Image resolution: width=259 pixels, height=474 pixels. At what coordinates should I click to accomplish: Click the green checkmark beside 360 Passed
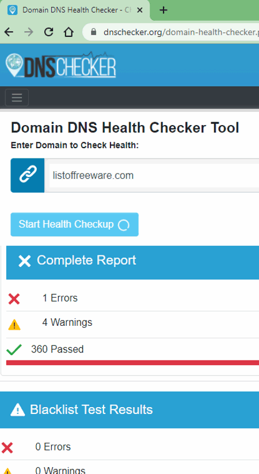(x=14, y=349)
